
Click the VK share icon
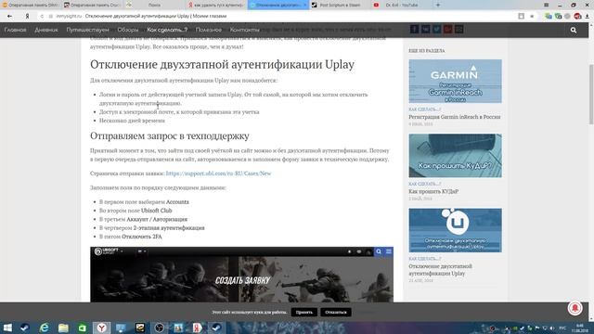pos(425,29)
